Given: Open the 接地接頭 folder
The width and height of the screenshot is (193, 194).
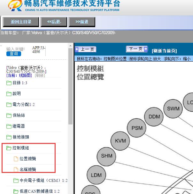Looking at the screenshot, I should [x=21, y=137].
